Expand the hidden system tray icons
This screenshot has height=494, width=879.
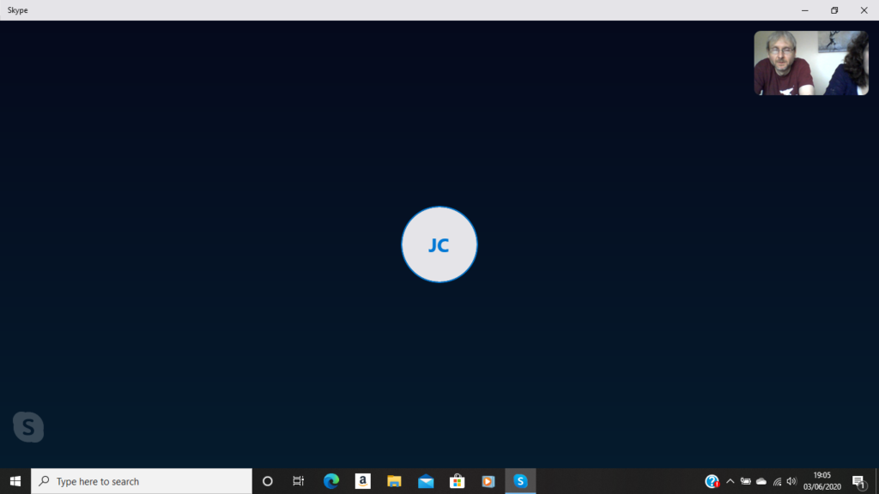click(x=730, y=481)
